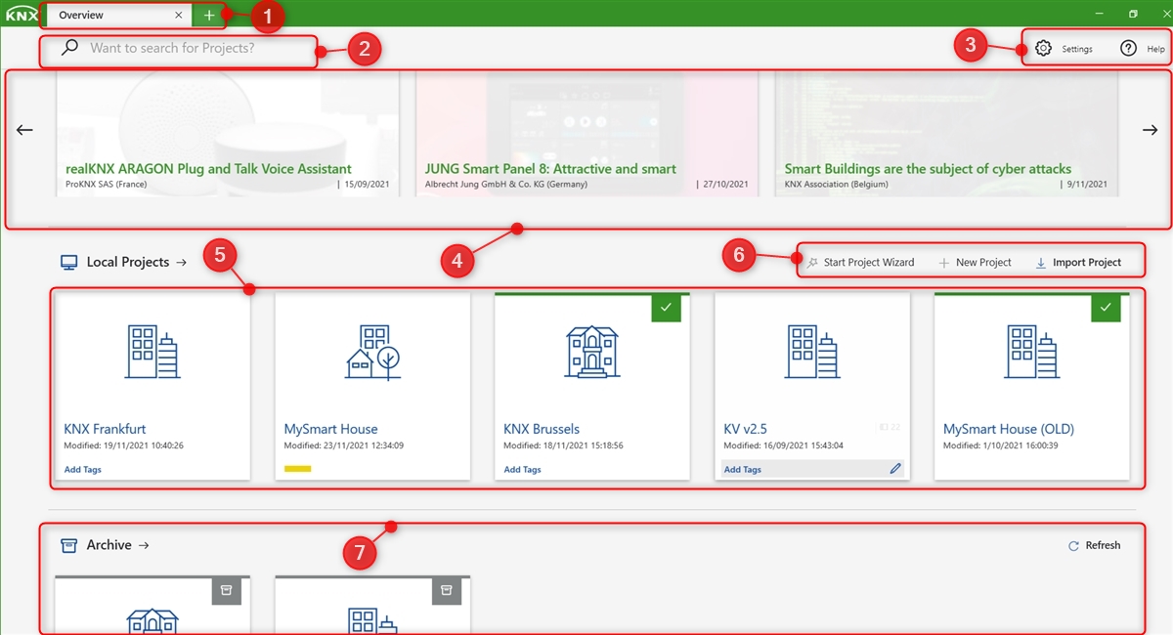Screen dimensions: 1173x635
Task: Show next news with right arrow
Action: pyautogui.click(x=1150, y=130)
